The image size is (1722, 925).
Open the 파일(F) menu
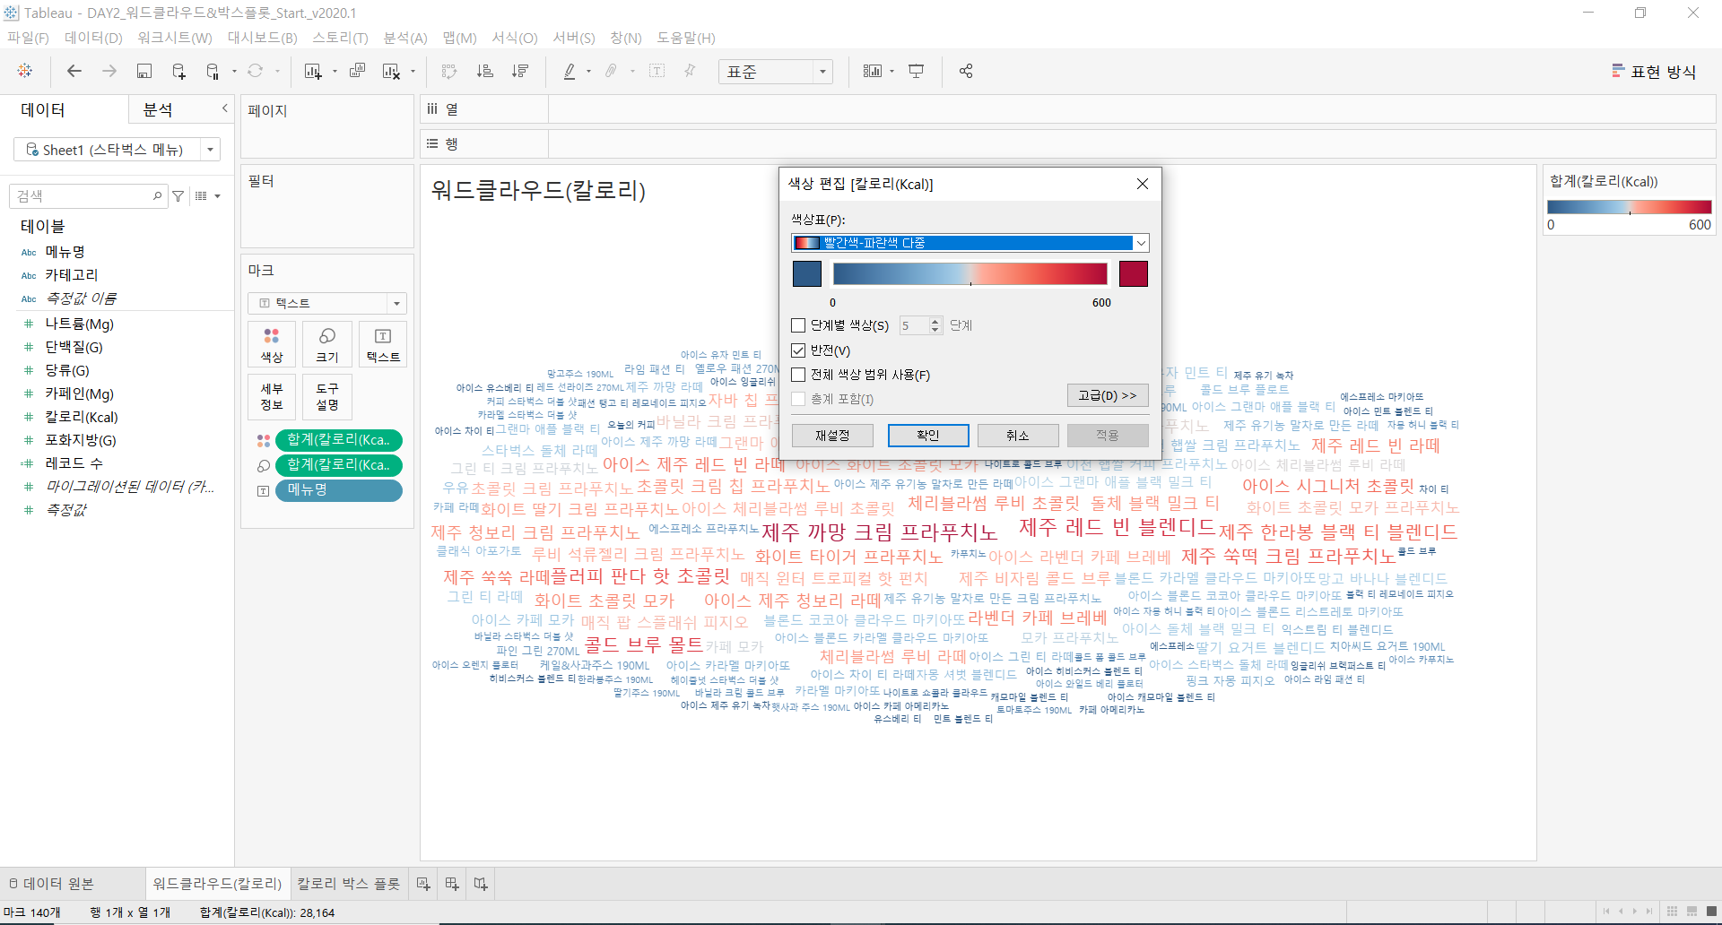coord(28,38)
